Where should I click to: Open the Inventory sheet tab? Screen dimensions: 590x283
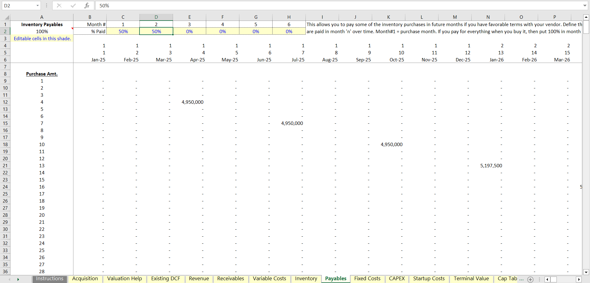click(x=306, y=279)
